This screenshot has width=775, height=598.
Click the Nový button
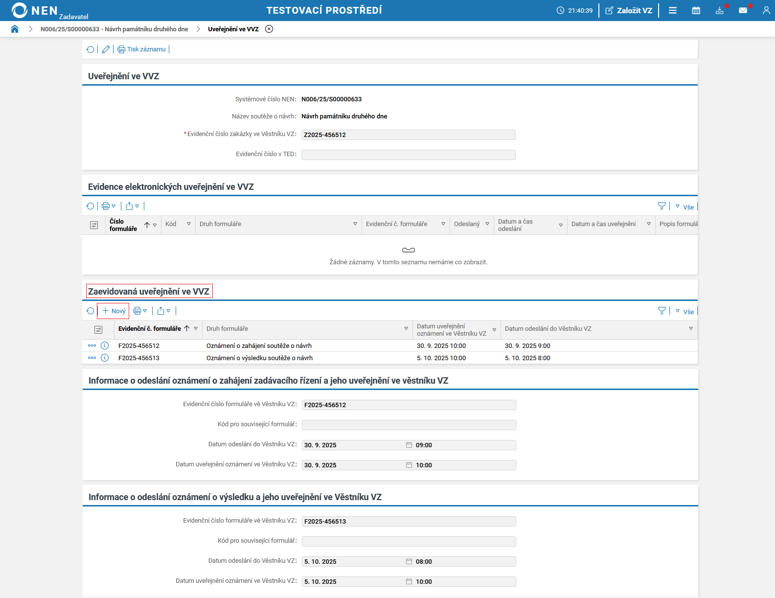pyautogui.click(x=114, y=311)
